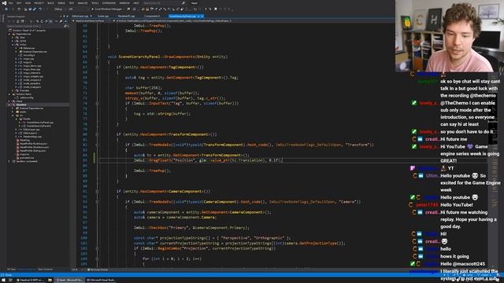504x283 pixels.
Task: Select imgui.ini in Solution Explorer
Action: 24,154
